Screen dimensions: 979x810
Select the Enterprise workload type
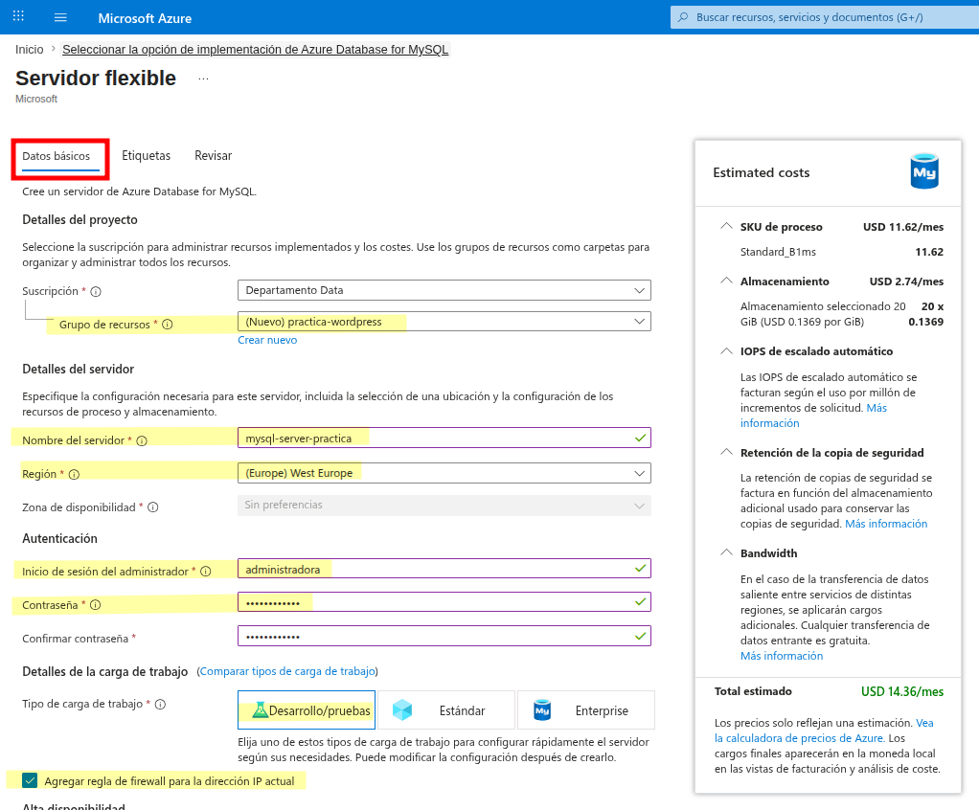[x=586, y=710]
